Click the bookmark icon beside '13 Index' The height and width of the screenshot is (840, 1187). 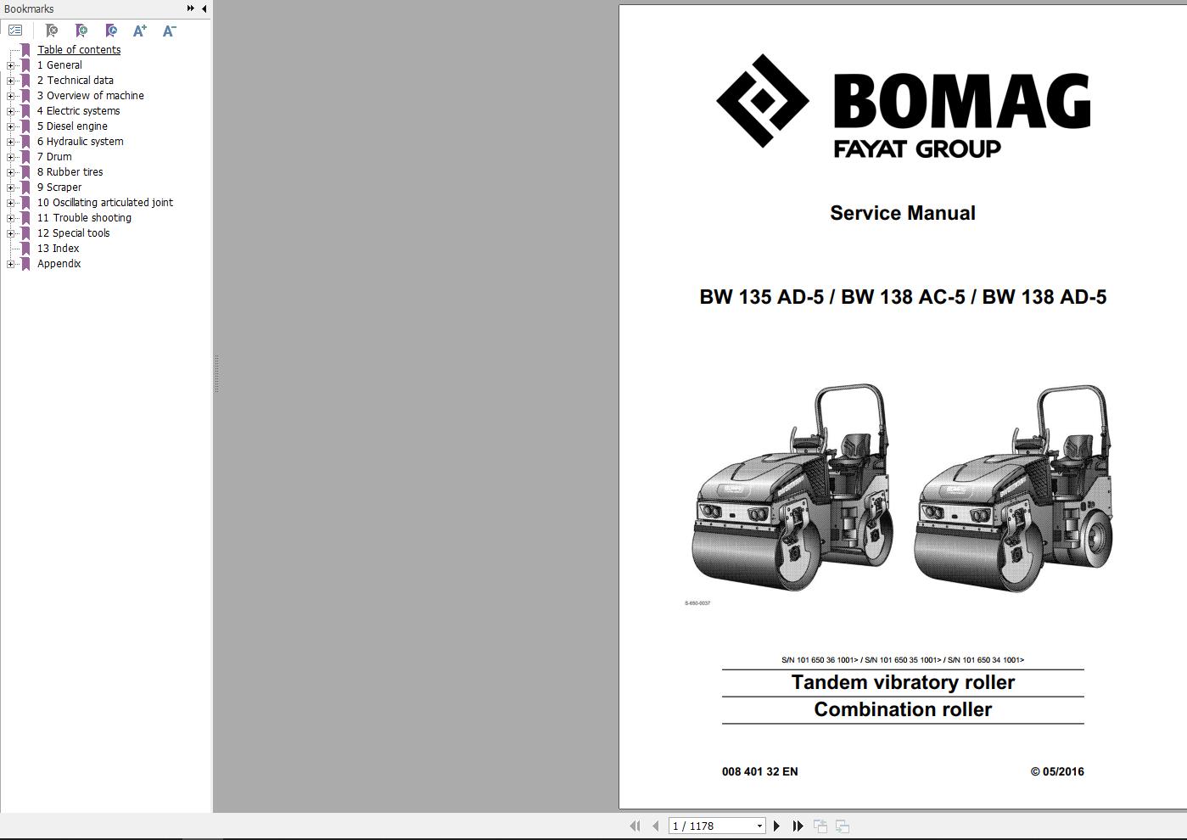point(25,249)
